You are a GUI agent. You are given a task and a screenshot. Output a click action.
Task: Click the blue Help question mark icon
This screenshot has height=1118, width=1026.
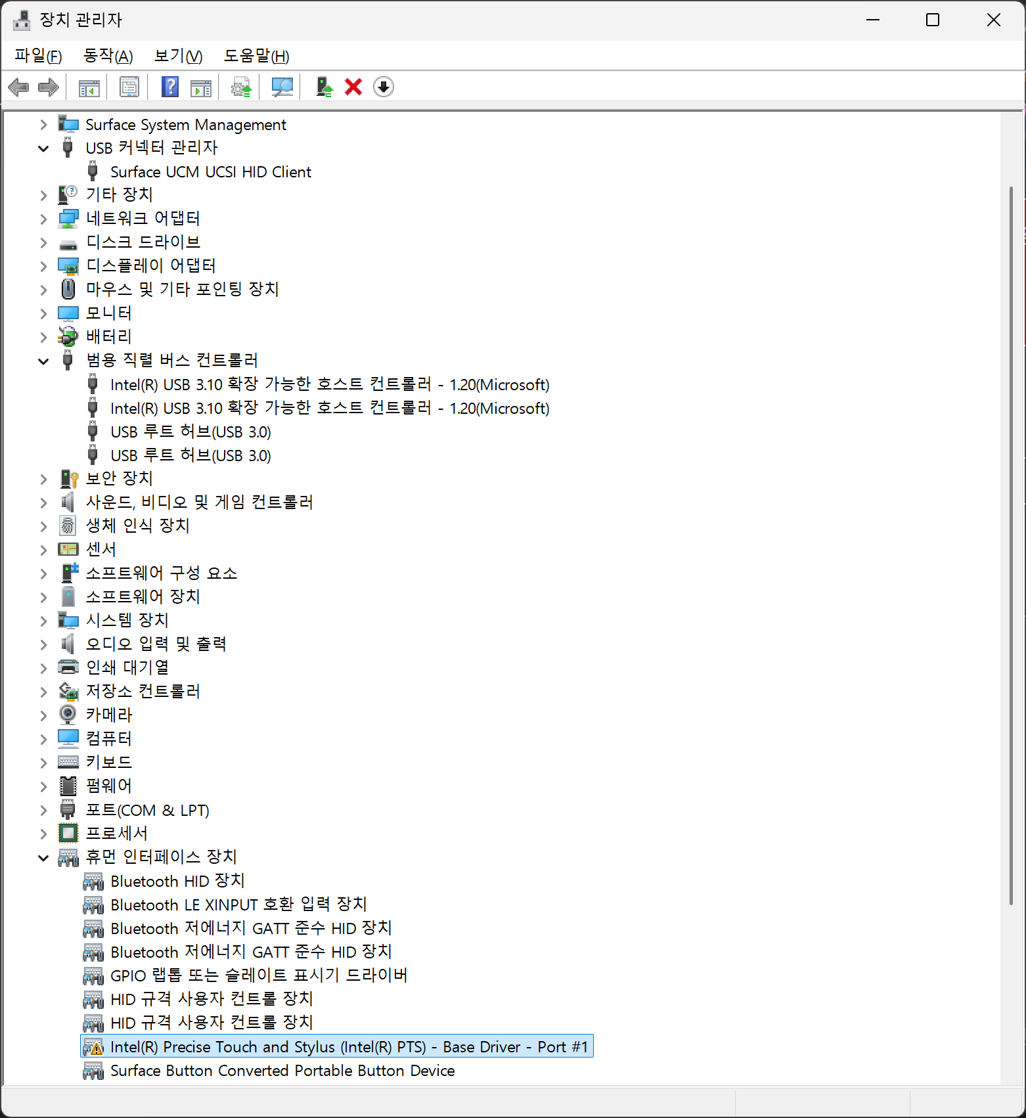click(170, 87)
